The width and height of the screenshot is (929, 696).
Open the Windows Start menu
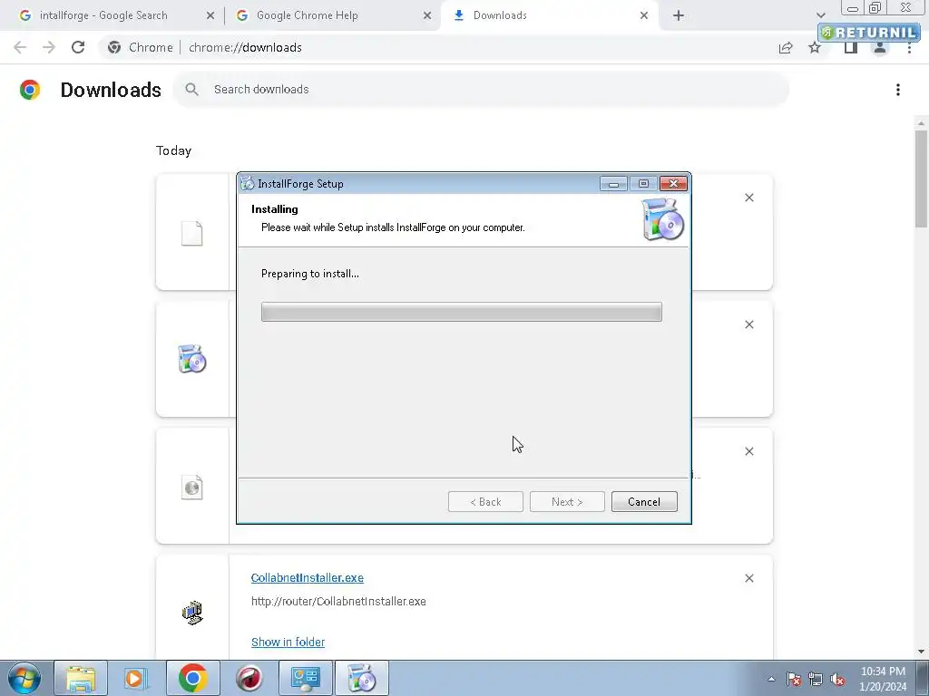24,678
